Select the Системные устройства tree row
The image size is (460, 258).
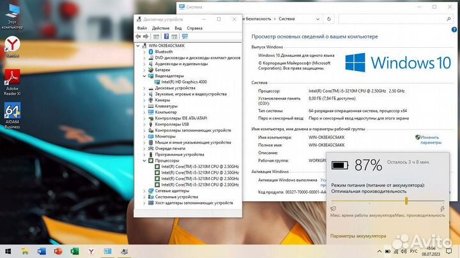(x=176, y=197)
